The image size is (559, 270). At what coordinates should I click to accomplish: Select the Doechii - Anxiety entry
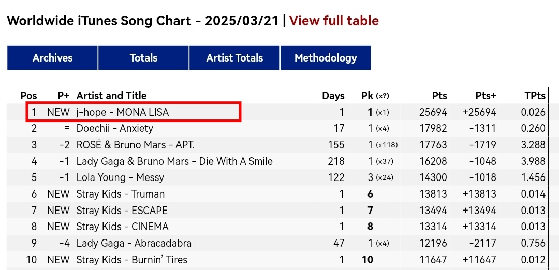(x=114, y=128)
